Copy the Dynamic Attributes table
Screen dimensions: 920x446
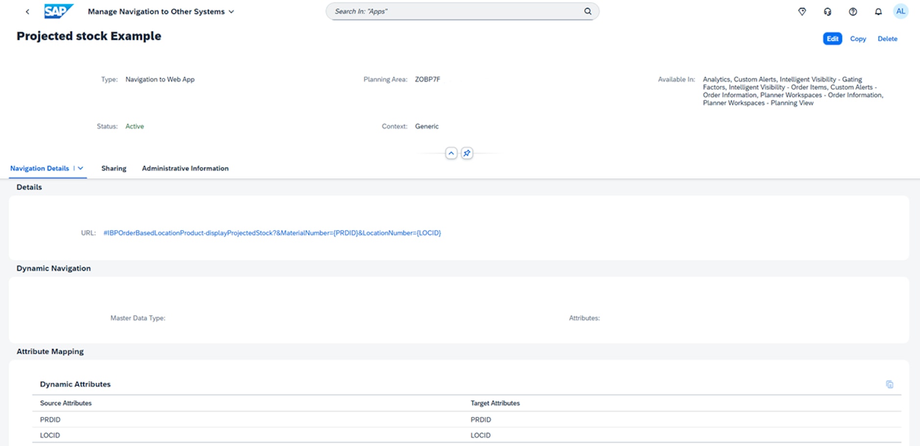[x=889, y=384]
